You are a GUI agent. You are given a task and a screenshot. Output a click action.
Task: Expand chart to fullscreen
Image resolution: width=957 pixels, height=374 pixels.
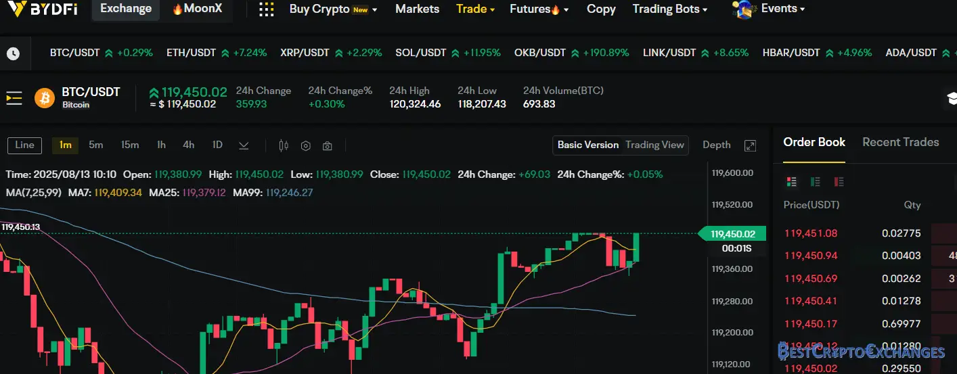pyautogui.click(x=750, y=145)
